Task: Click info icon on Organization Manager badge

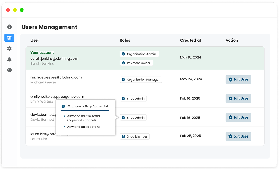Action: (123, 79)
